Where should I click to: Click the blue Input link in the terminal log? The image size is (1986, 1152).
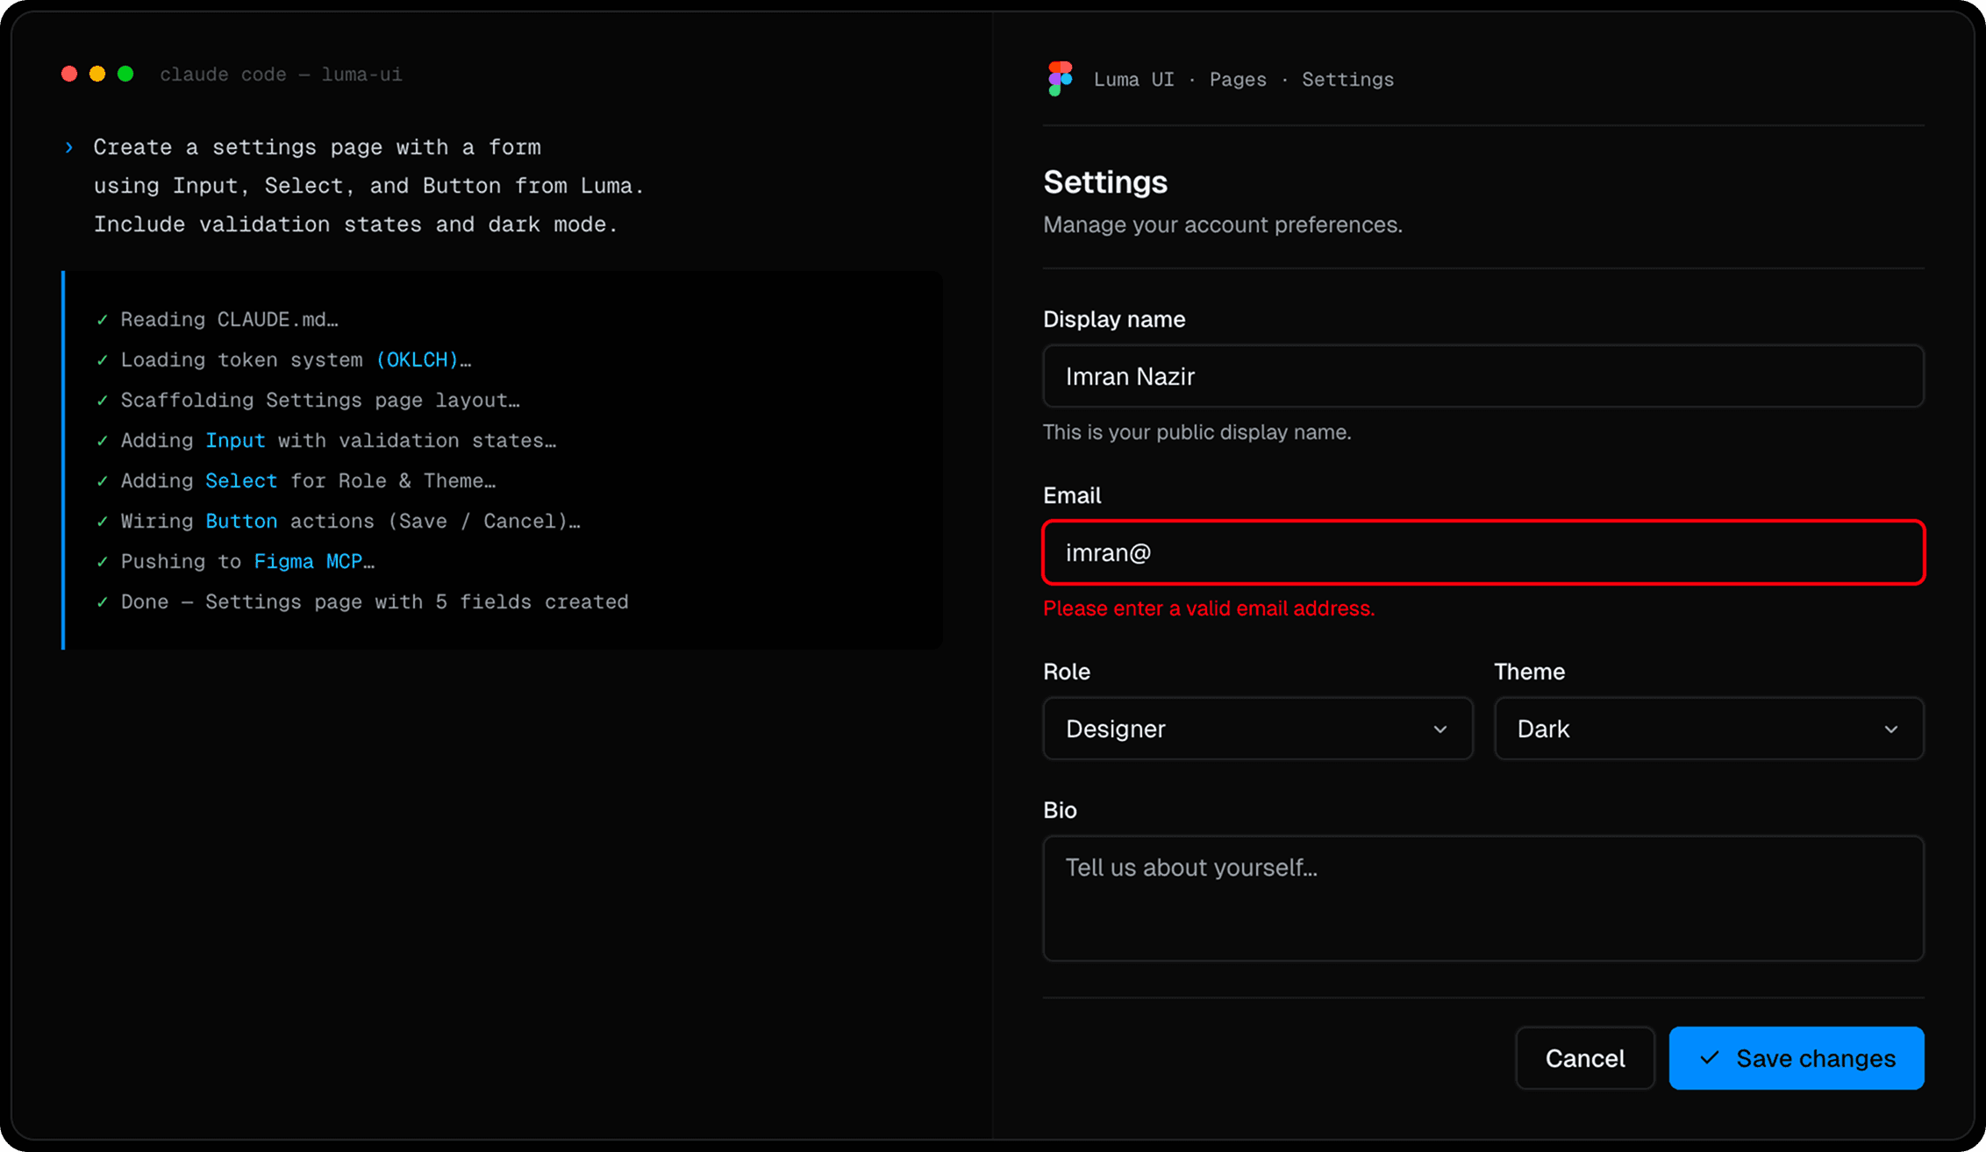[x=236, y=440]
